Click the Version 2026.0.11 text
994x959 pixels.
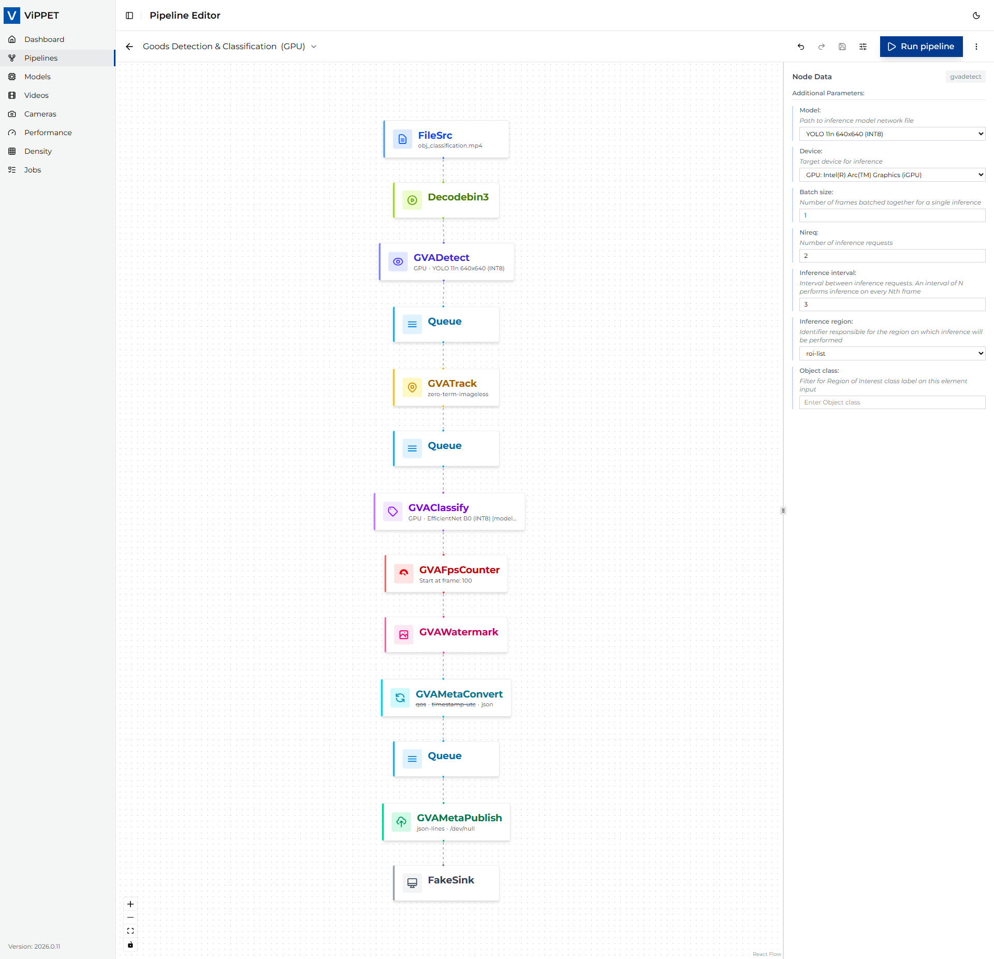(x=34, y=947)
